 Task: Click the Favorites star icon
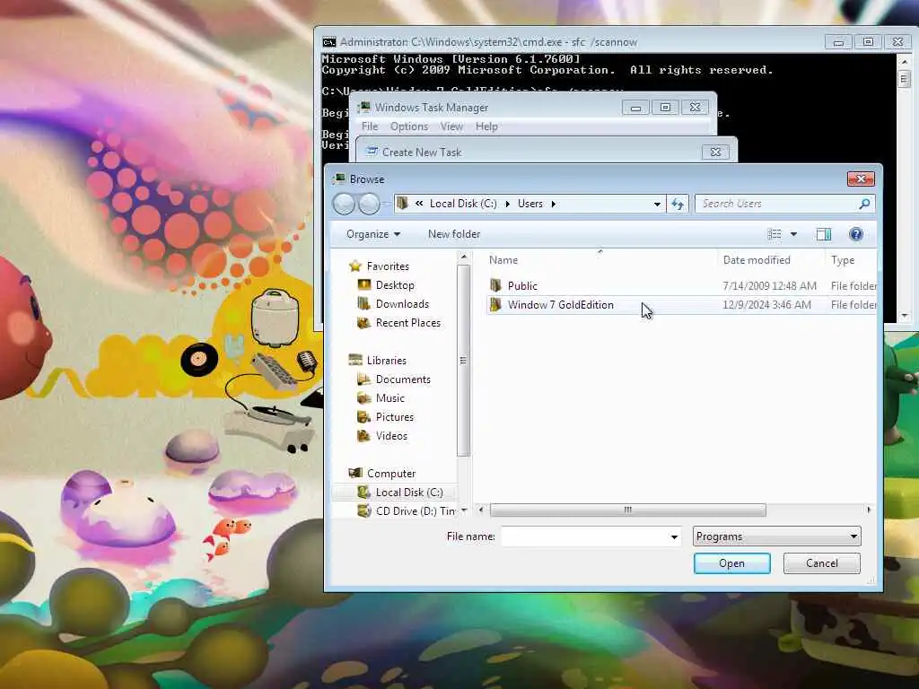[x=355, y=266]
